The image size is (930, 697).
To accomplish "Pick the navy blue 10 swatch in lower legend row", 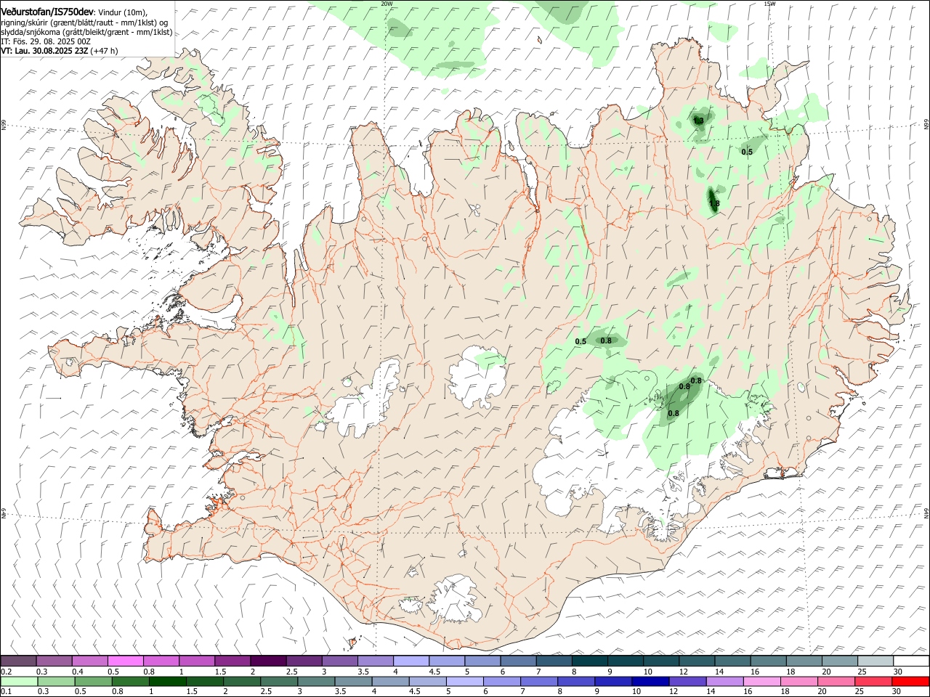I will [x=650, y=681].
